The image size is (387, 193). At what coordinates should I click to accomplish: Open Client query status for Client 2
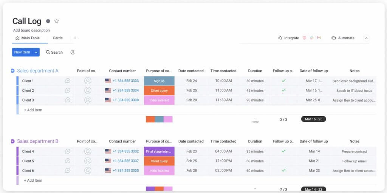[x=159, y=91]
